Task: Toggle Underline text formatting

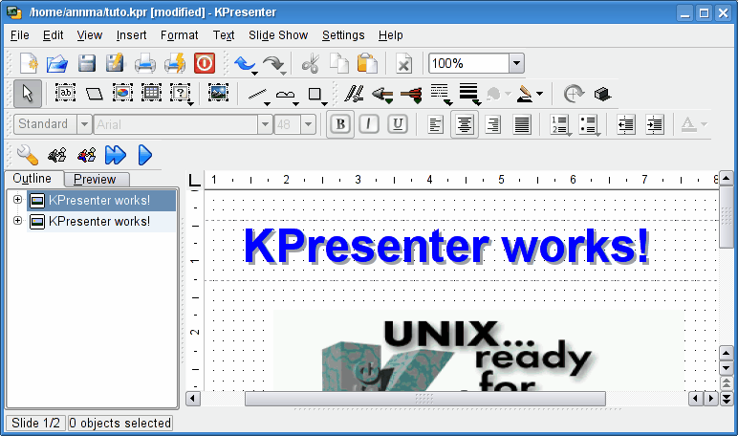Action: point(398,124)
